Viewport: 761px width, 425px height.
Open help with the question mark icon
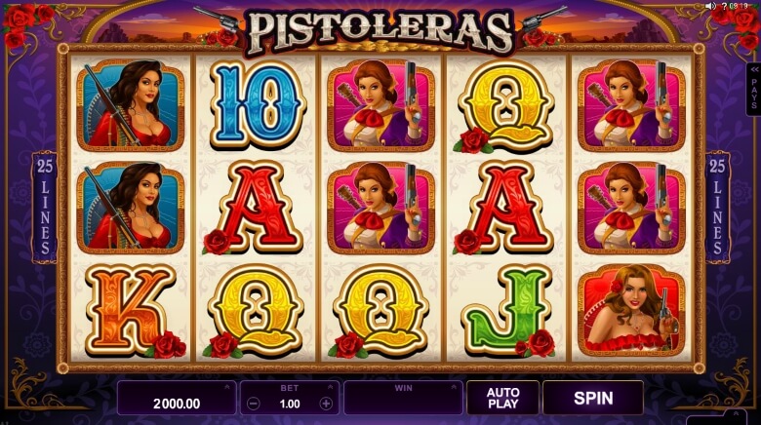724,6
